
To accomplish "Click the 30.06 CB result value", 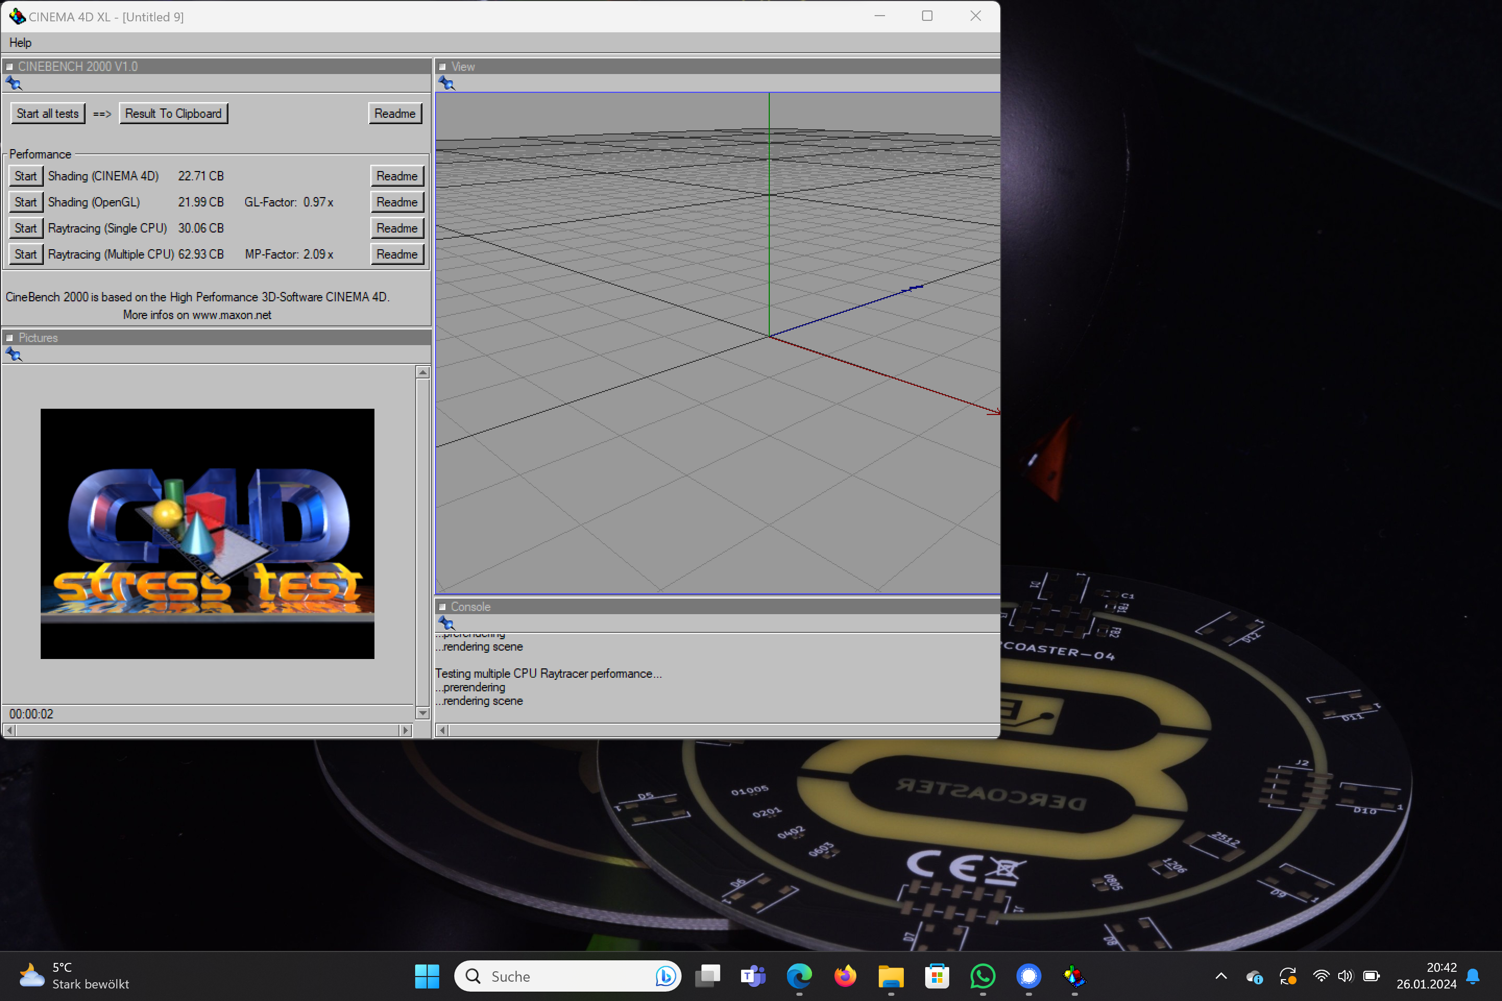I will pyautogui.click(x=201, y=228).
